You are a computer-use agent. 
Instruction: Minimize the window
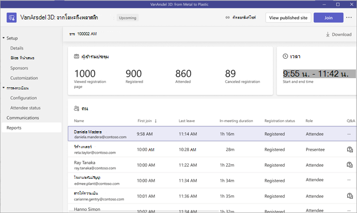tap(324, 4)
